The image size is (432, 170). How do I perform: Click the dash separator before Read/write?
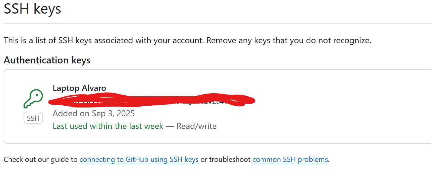click(170, 126)
